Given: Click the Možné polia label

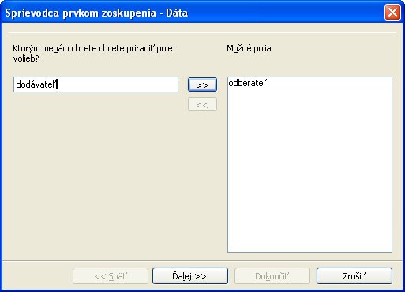Looking at the screenshot, I should coord(249,48).
